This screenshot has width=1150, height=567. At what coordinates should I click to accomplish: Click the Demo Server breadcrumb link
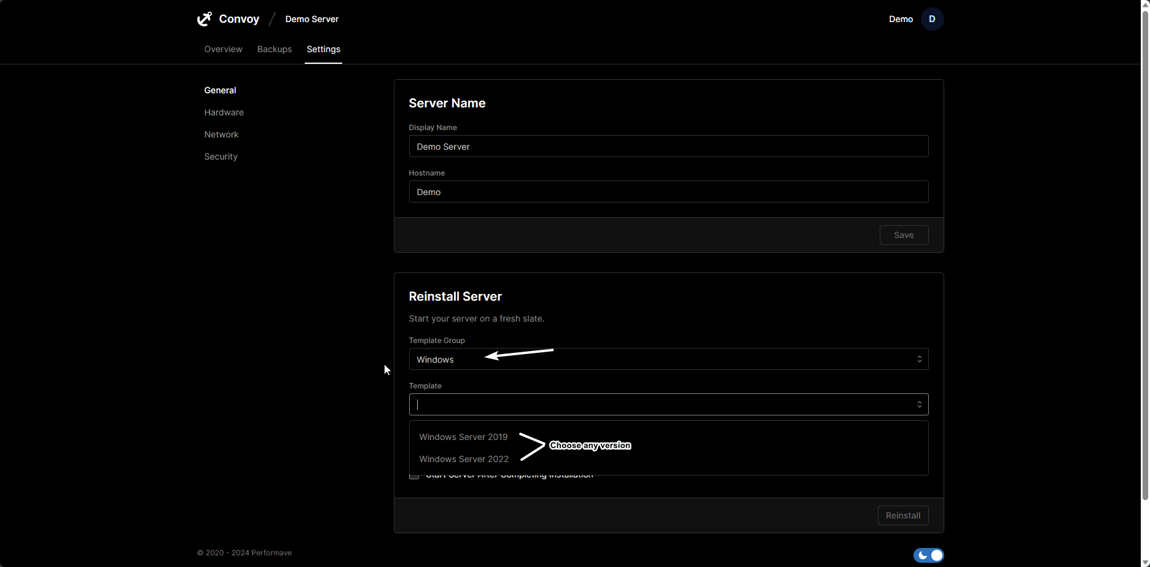pos(311,19)
